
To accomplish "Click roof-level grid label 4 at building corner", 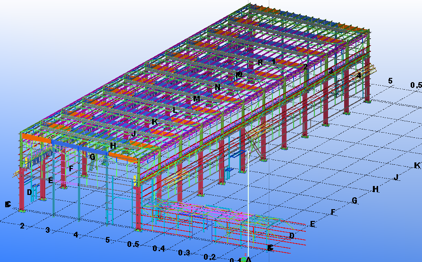I will pyautogui.click(x=359, y=76).
